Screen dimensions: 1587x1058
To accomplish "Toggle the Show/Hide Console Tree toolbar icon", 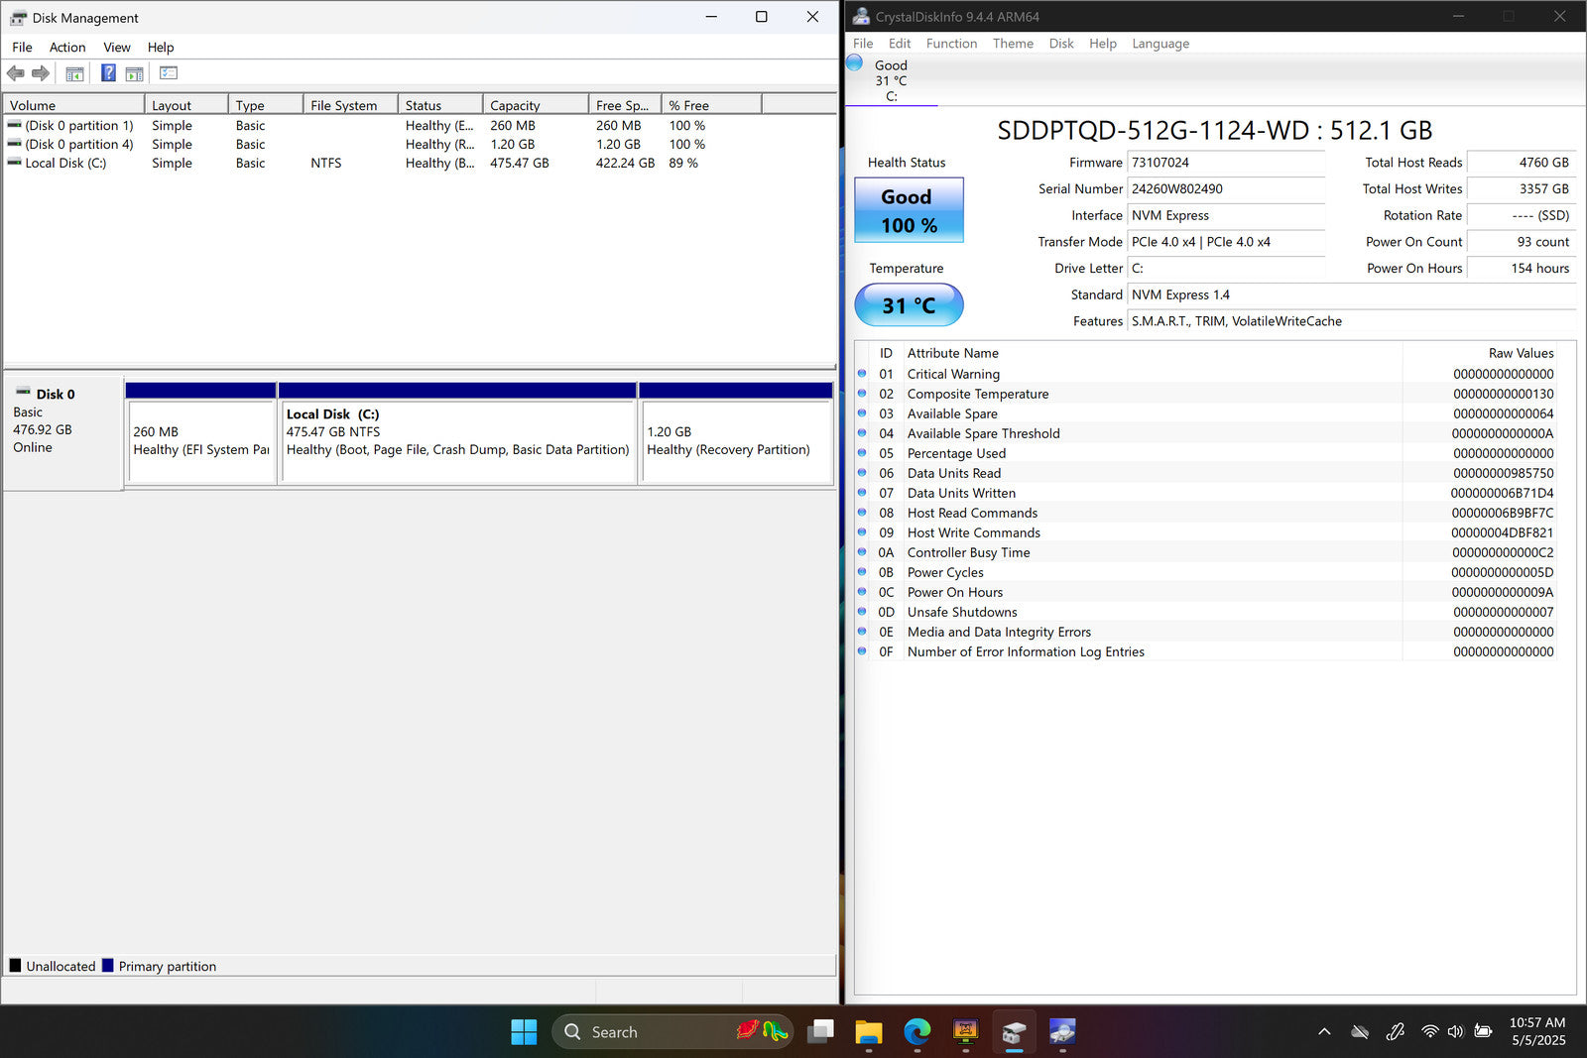I will coord(74,73).
